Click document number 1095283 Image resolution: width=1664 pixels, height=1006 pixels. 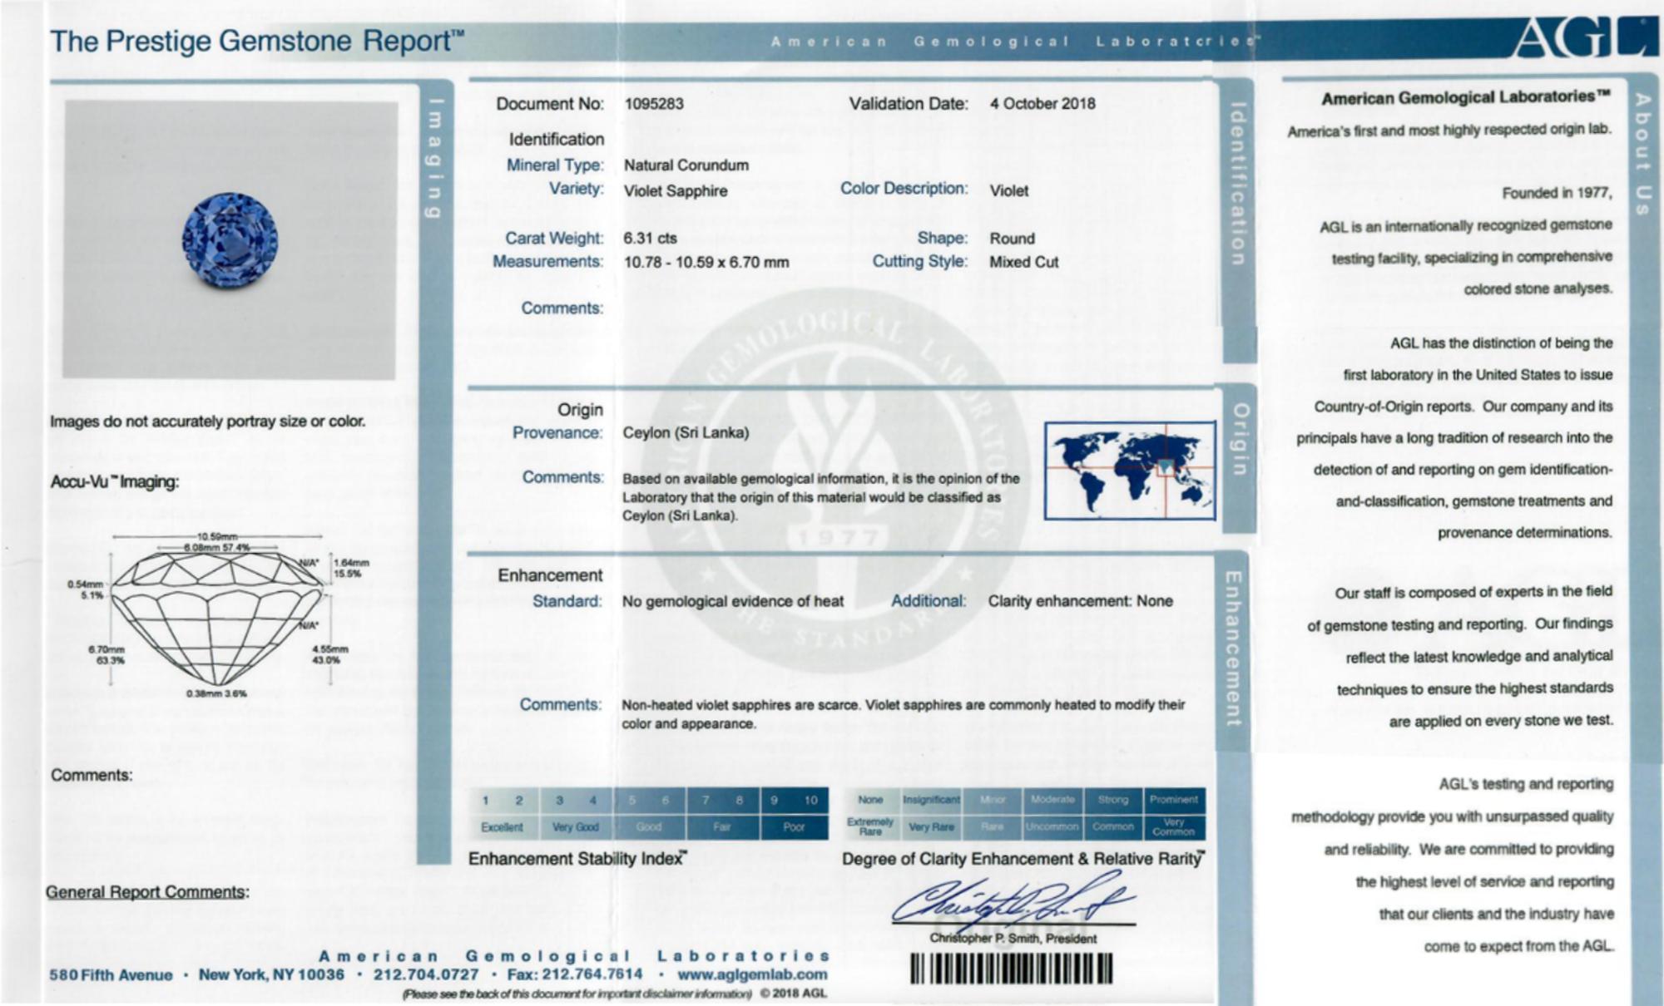[x=654, y=104]
